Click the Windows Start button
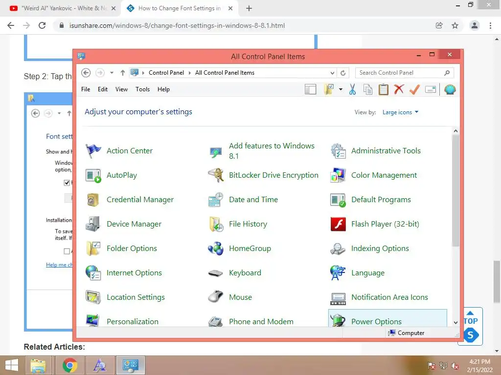 [12, 365]
